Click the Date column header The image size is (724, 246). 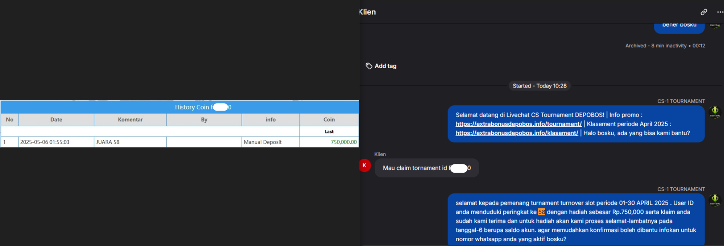coord(56,120)
